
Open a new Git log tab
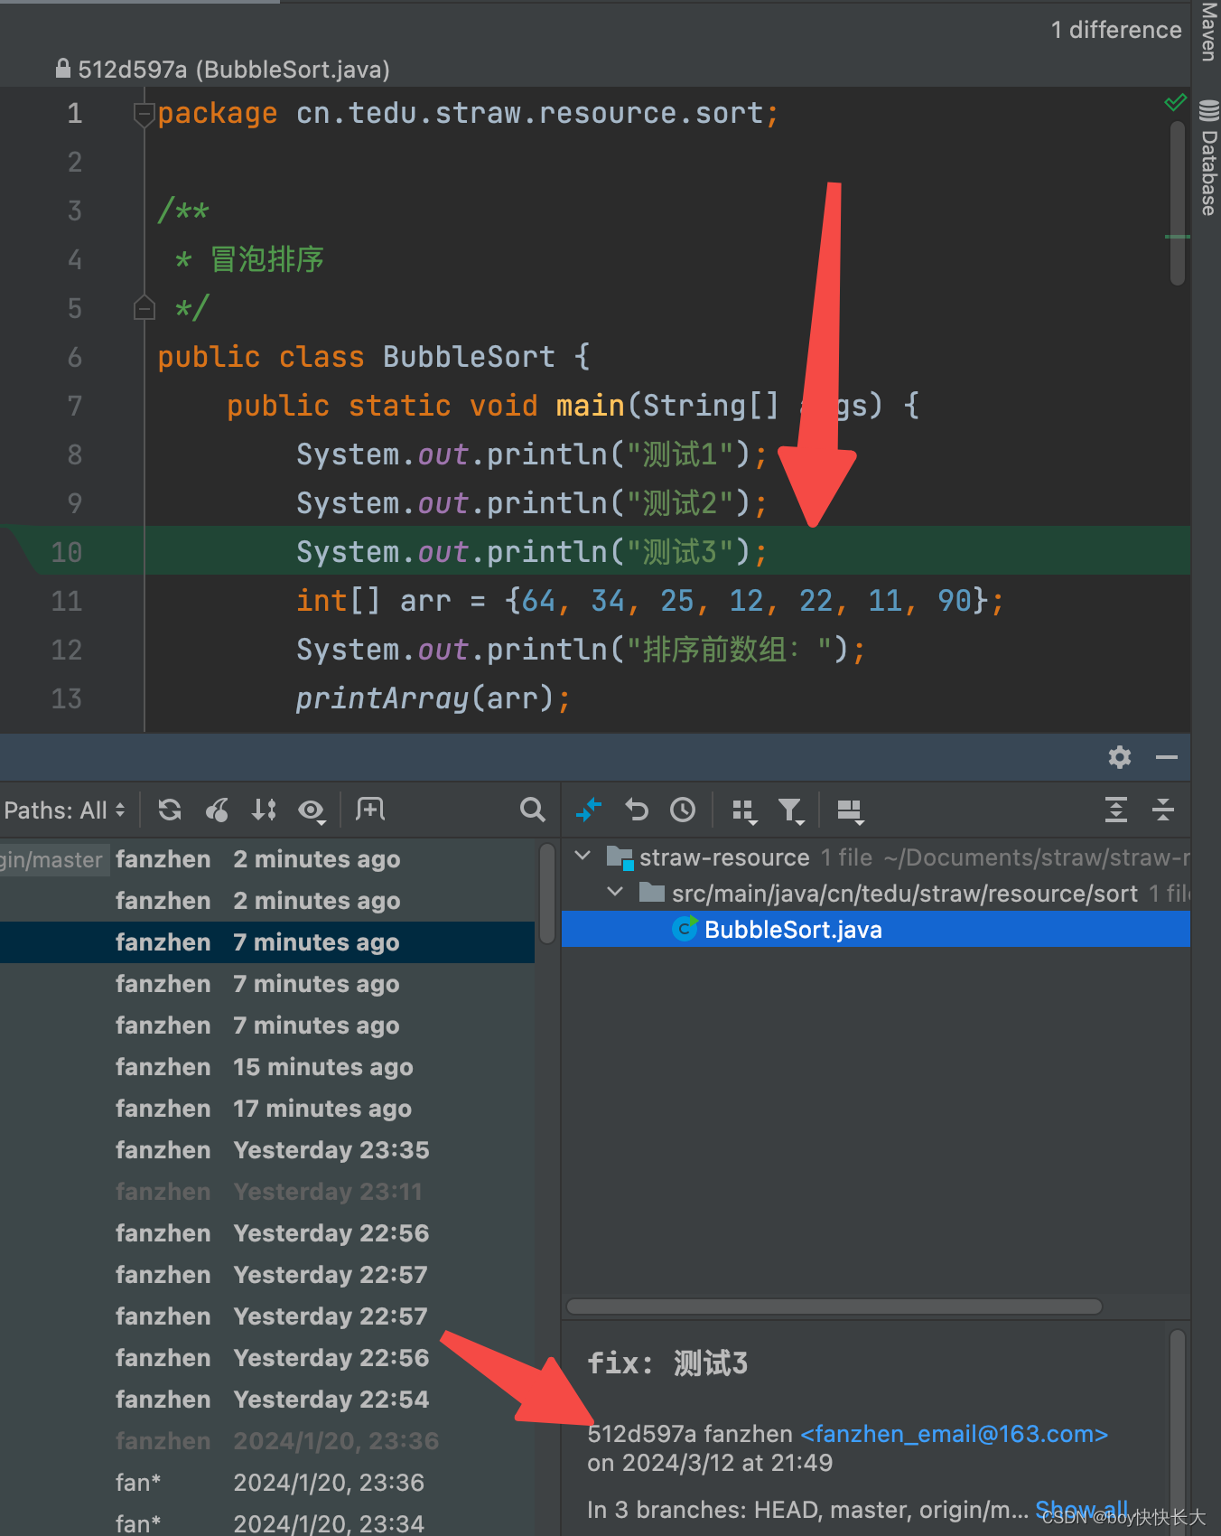click(370, 809)
